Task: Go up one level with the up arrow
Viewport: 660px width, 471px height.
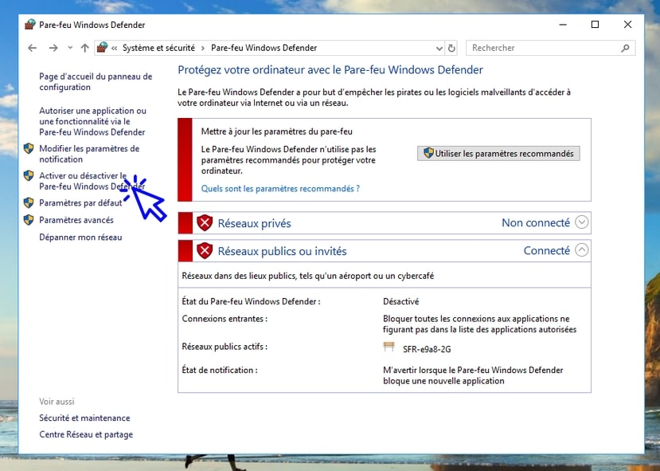Action: [85, 48]
